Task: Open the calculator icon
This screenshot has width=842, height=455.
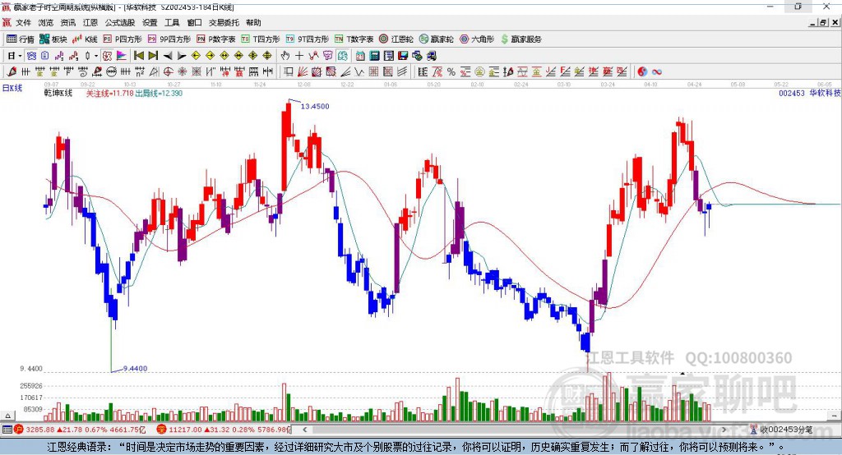Action: pos(374,56)
